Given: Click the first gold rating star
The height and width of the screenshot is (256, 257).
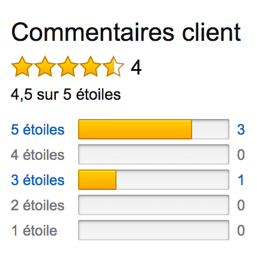Looking at the screenshot, I should pyautogui.click(x=22, y=67).
